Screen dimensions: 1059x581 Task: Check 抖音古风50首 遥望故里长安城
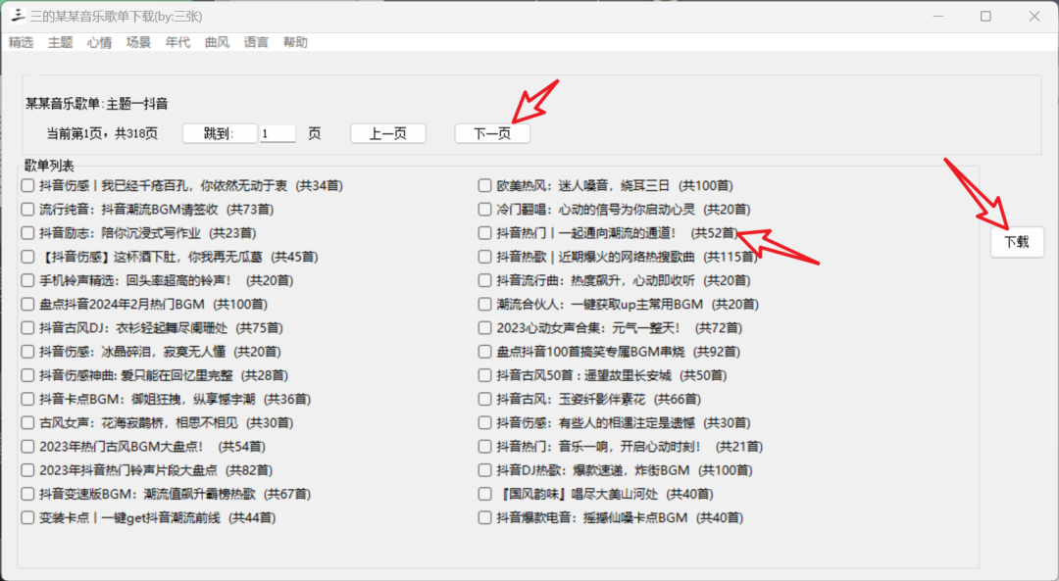coord(485,375)
